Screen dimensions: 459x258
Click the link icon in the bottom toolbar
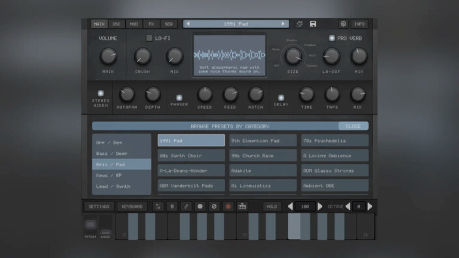click(x=186, y=207)
